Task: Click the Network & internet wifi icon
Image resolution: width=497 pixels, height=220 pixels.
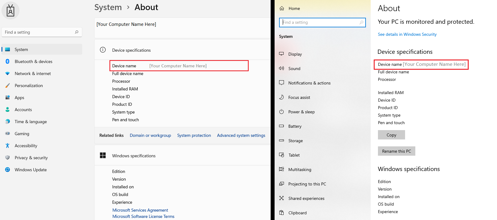Action: 8,73
